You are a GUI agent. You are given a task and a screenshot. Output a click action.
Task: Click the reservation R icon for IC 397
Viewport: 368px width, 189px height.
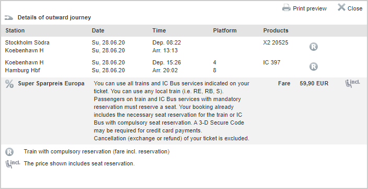click(313, 66)
